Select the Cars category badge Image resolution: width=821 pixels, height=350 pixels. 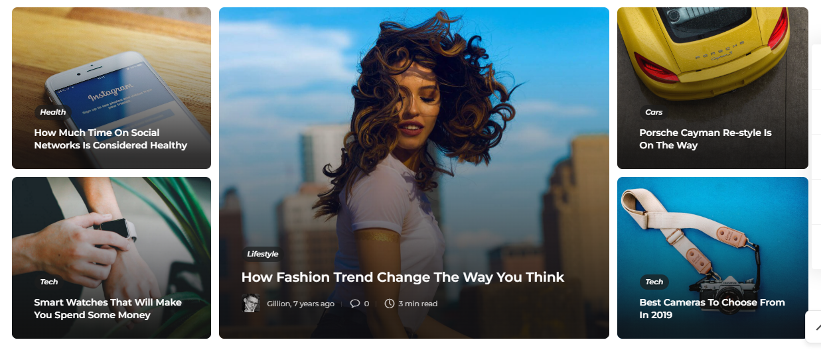tap(654, 112)
